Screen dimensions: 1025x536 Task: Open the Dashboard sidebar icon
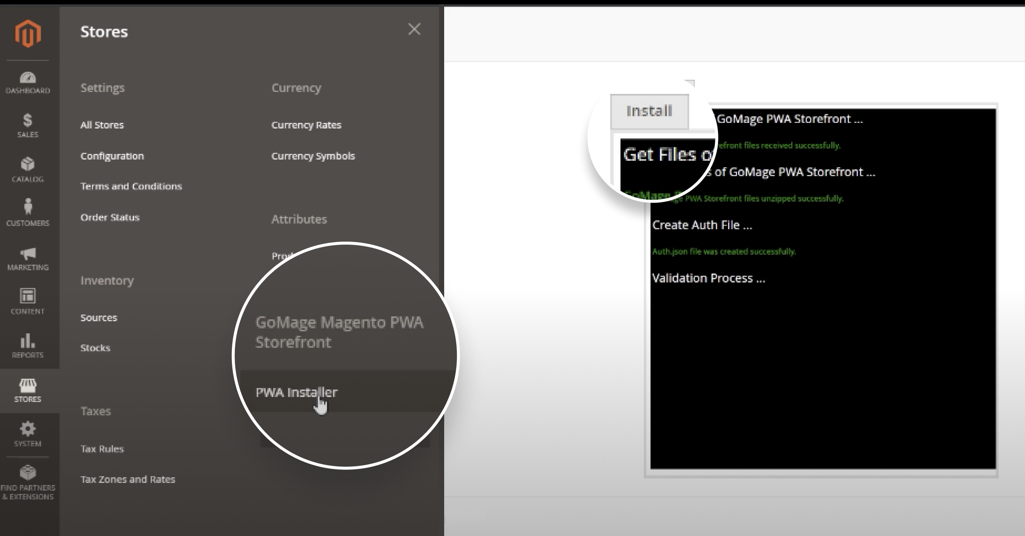28,83
